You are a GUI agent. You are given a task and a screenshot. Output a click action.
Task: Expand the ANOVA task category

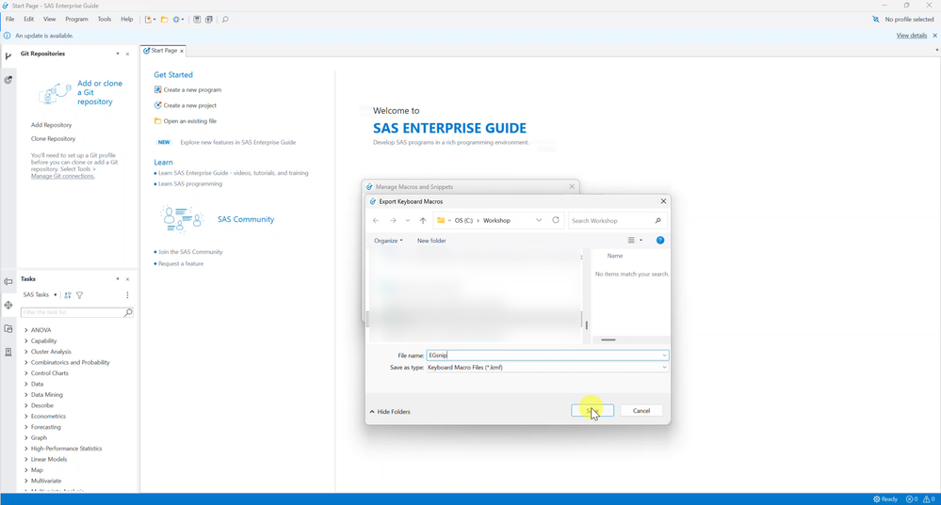[25, 330]
